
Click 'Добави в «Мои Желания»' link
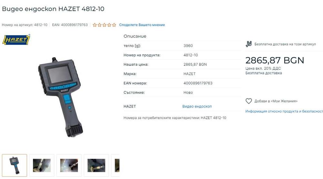pos(276,101)
